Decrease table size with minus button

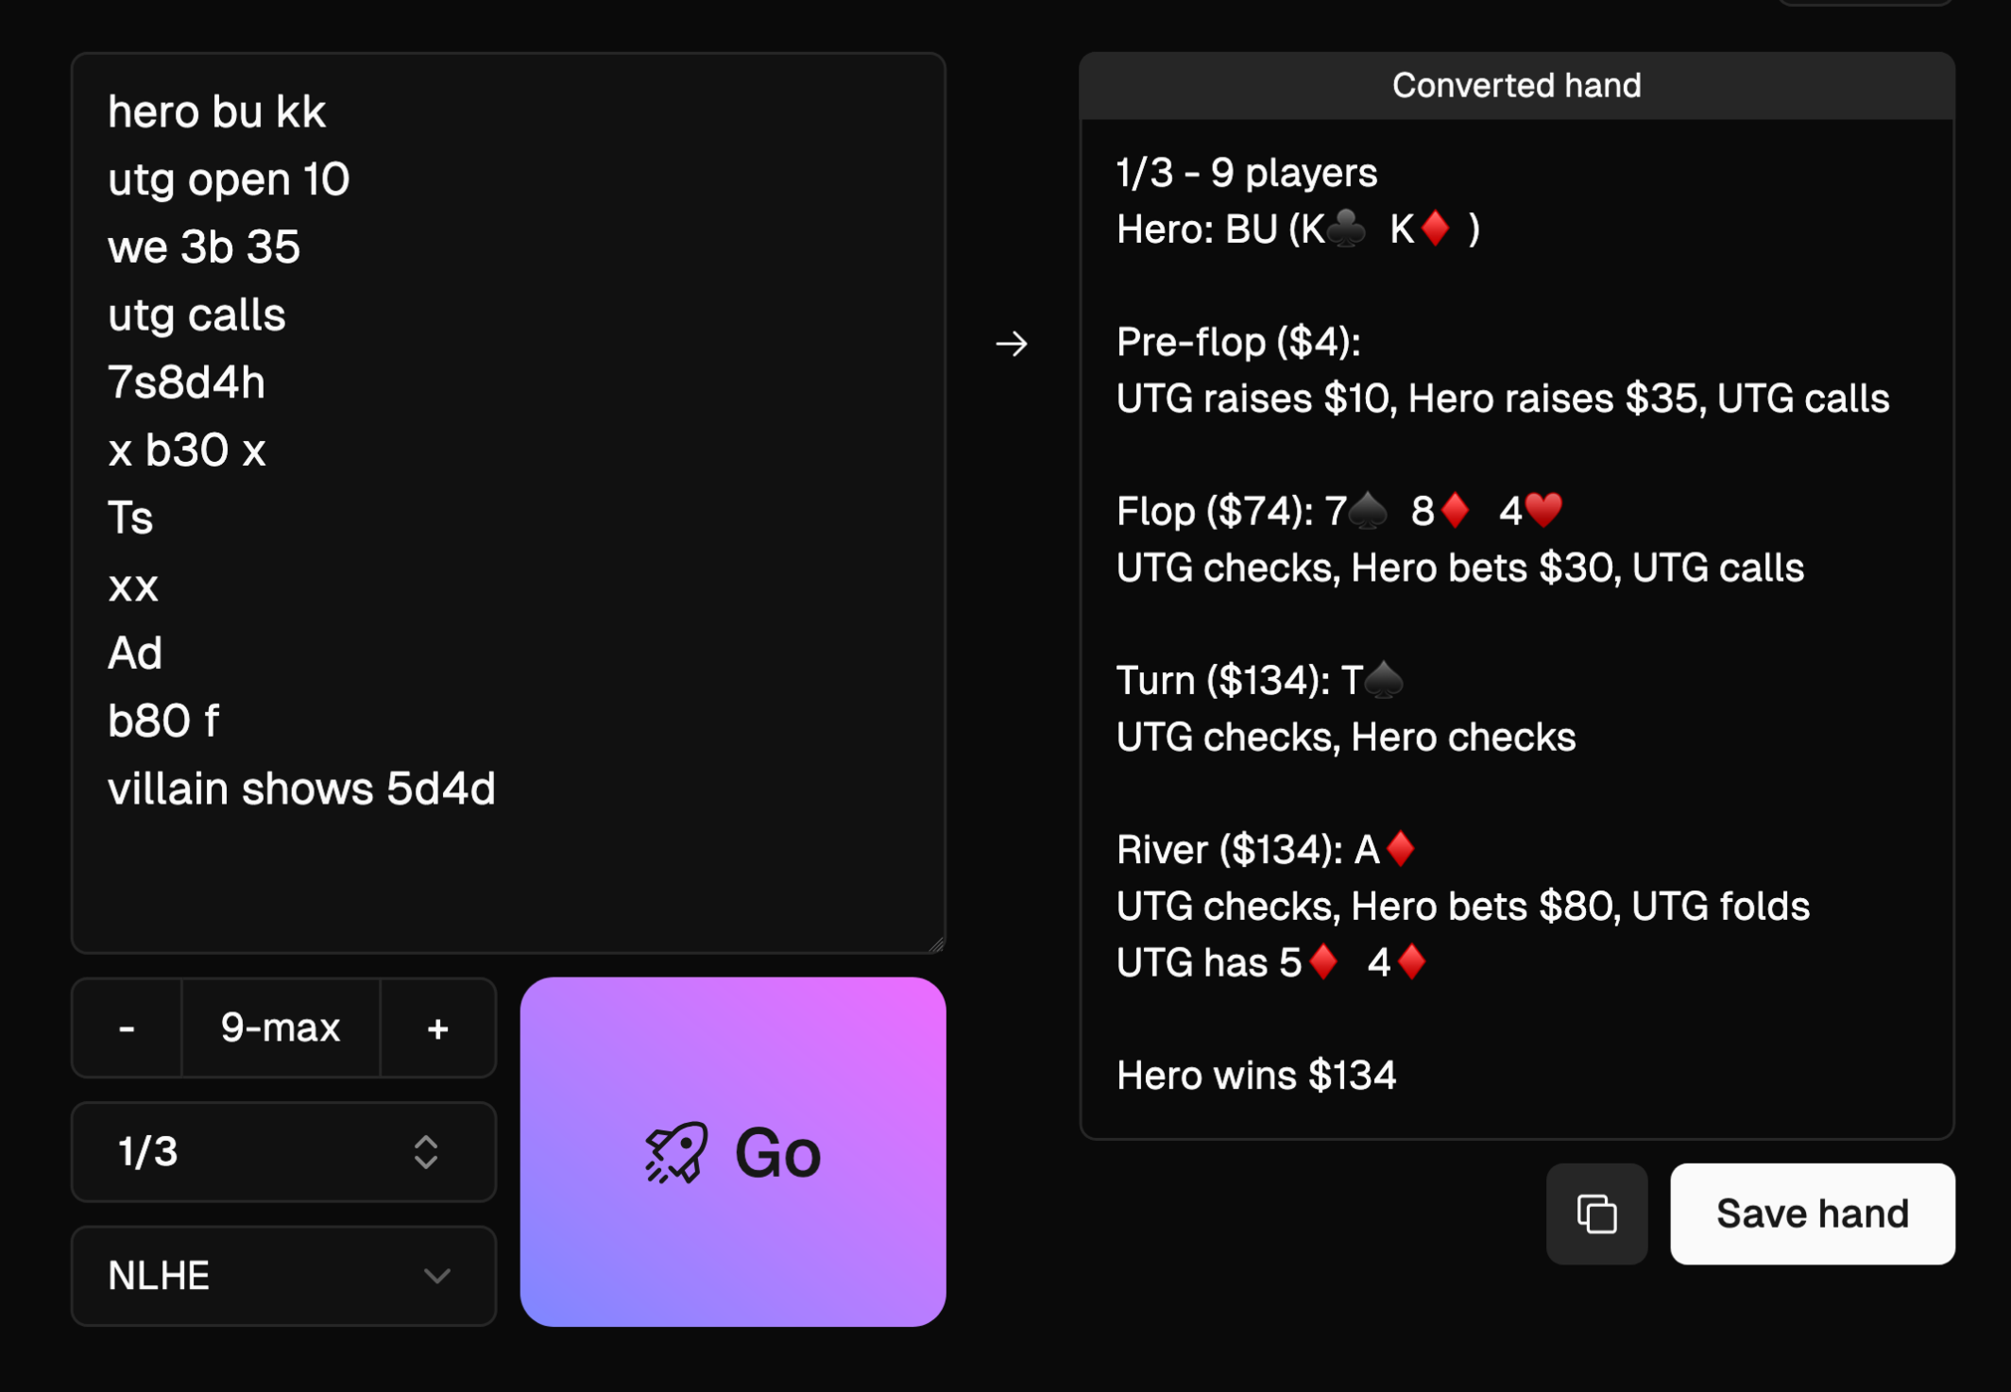(x=127, y=1027)
